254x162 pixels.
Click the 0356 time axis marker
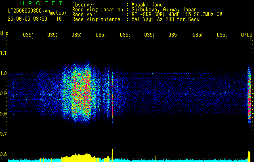[149, 35]
